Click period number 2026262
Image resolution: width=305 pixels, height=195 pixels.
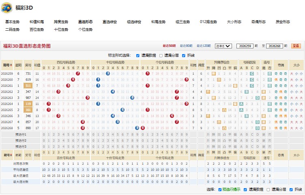tap(7, 92)
